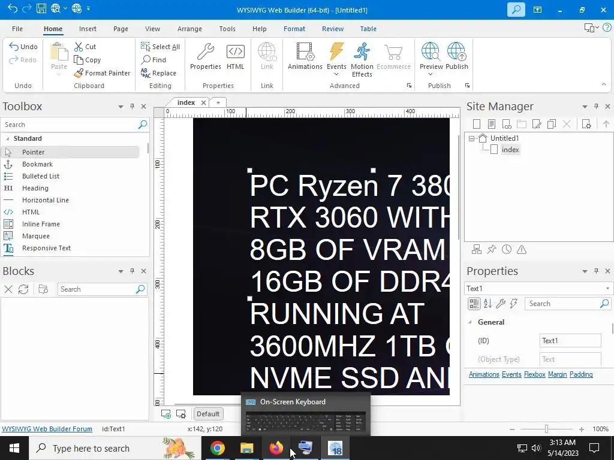Viewport: 614px width, 460px height.
Task: Pin the Toolbox panel
Action: coord(132,107)
